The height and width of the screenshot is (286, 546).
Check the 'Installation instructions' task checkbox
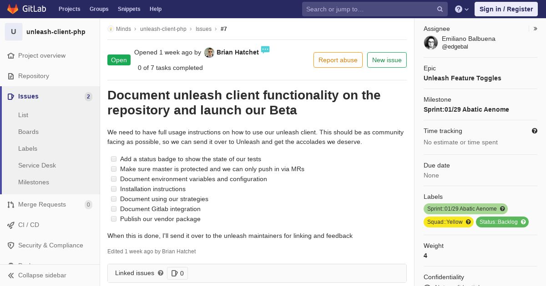point(114,189)
